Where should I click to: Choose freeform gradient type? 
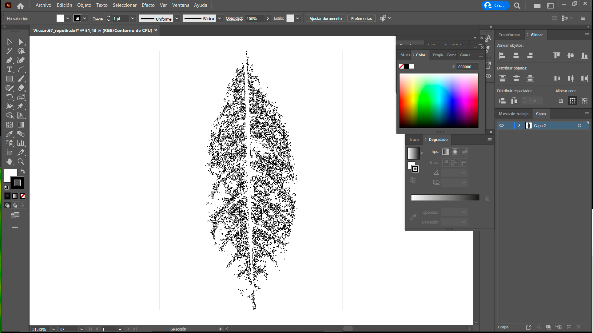tap(465, 152)
